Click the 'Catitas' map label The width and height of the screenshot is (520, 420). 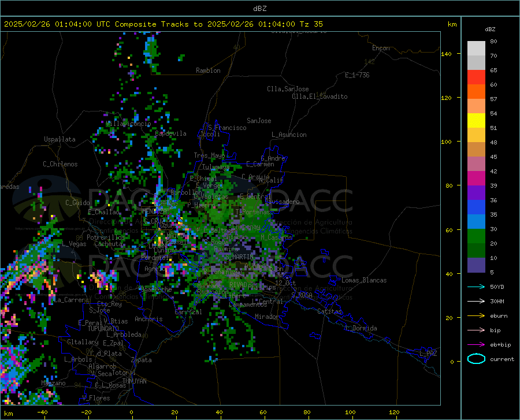(330, 311)
